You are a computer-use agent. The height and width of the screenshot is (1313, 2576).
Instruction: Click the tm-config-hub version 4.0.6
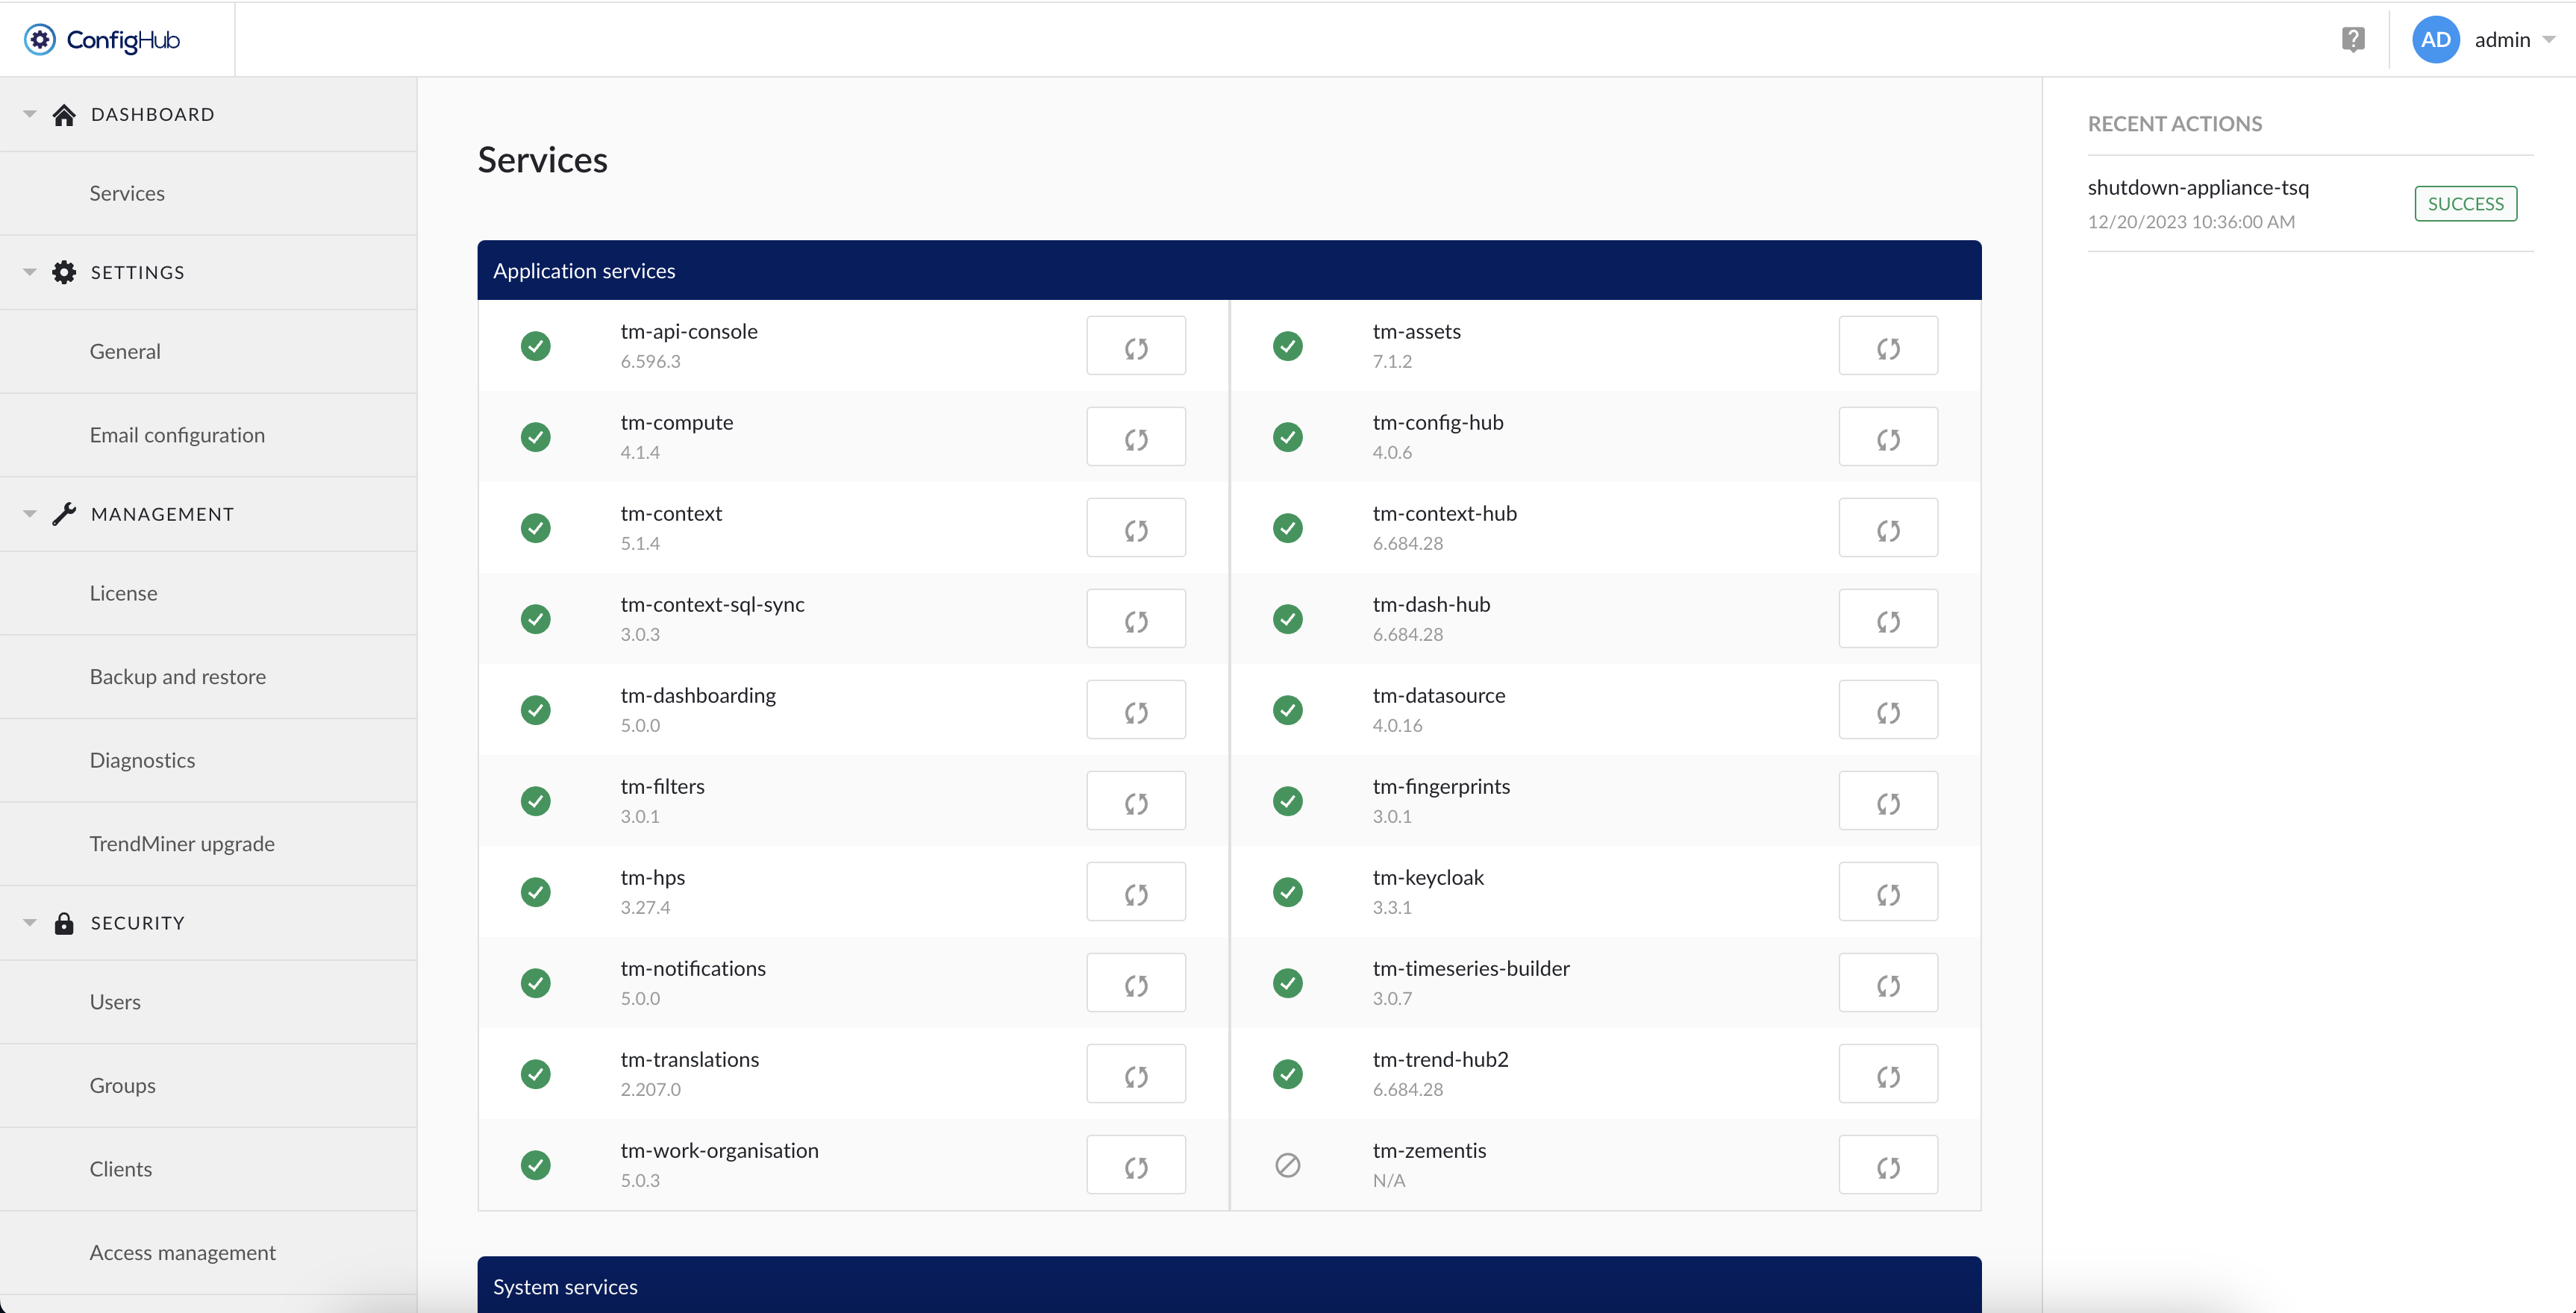point(1392,452)
